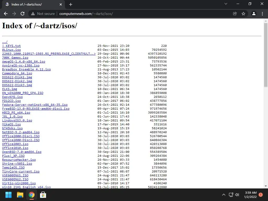Click JBL_1.0.iso link
Image resolution: width=268 pixels, height=201 pixels.
(12, 116)
